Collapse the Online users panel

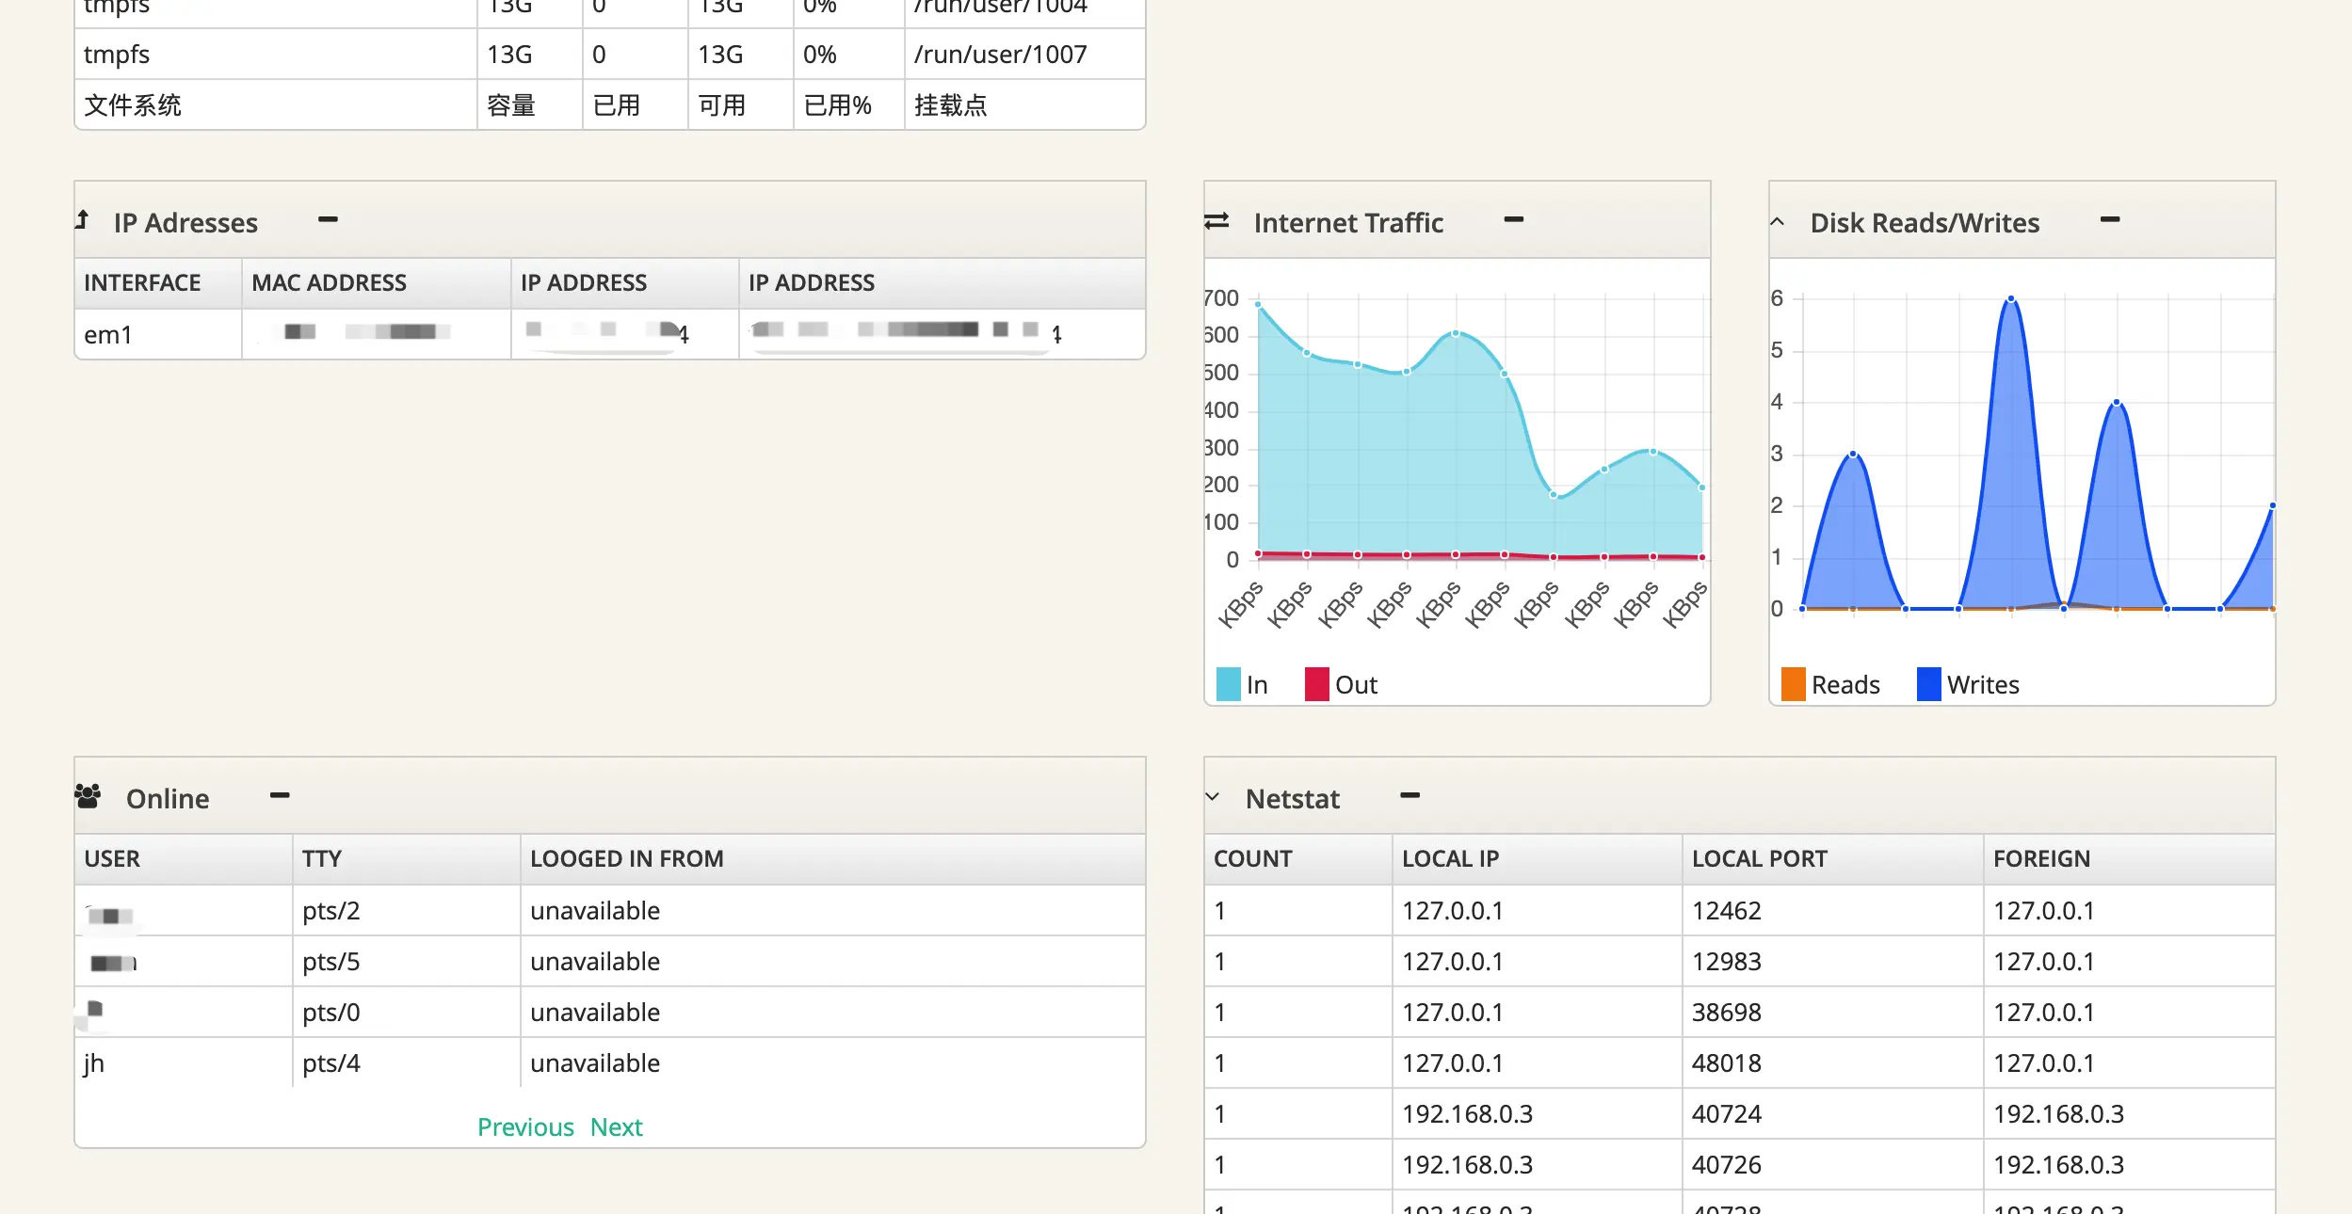click(x=280, y=796)
